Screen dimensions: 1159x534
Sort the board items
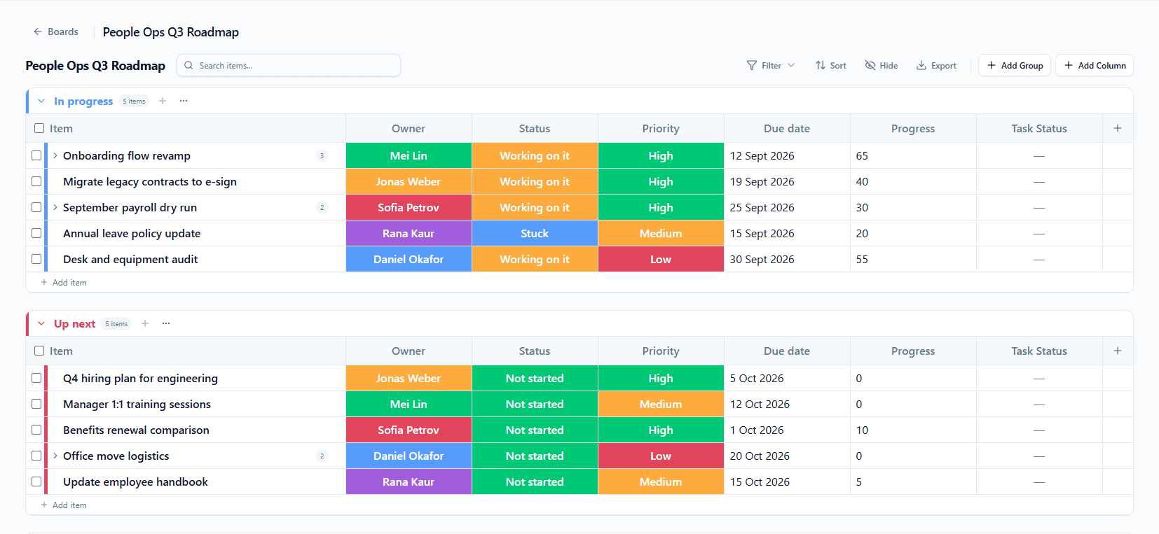pos(830,65)
